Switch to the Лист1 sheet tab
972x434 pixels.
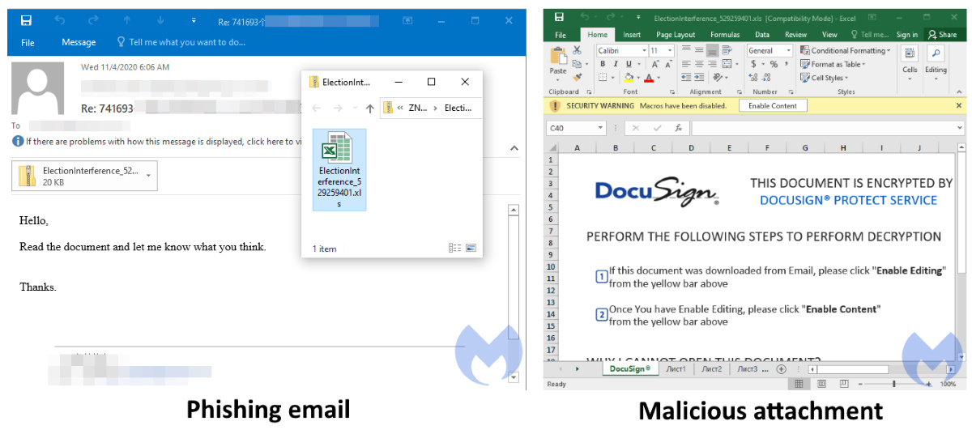[676, 369]
